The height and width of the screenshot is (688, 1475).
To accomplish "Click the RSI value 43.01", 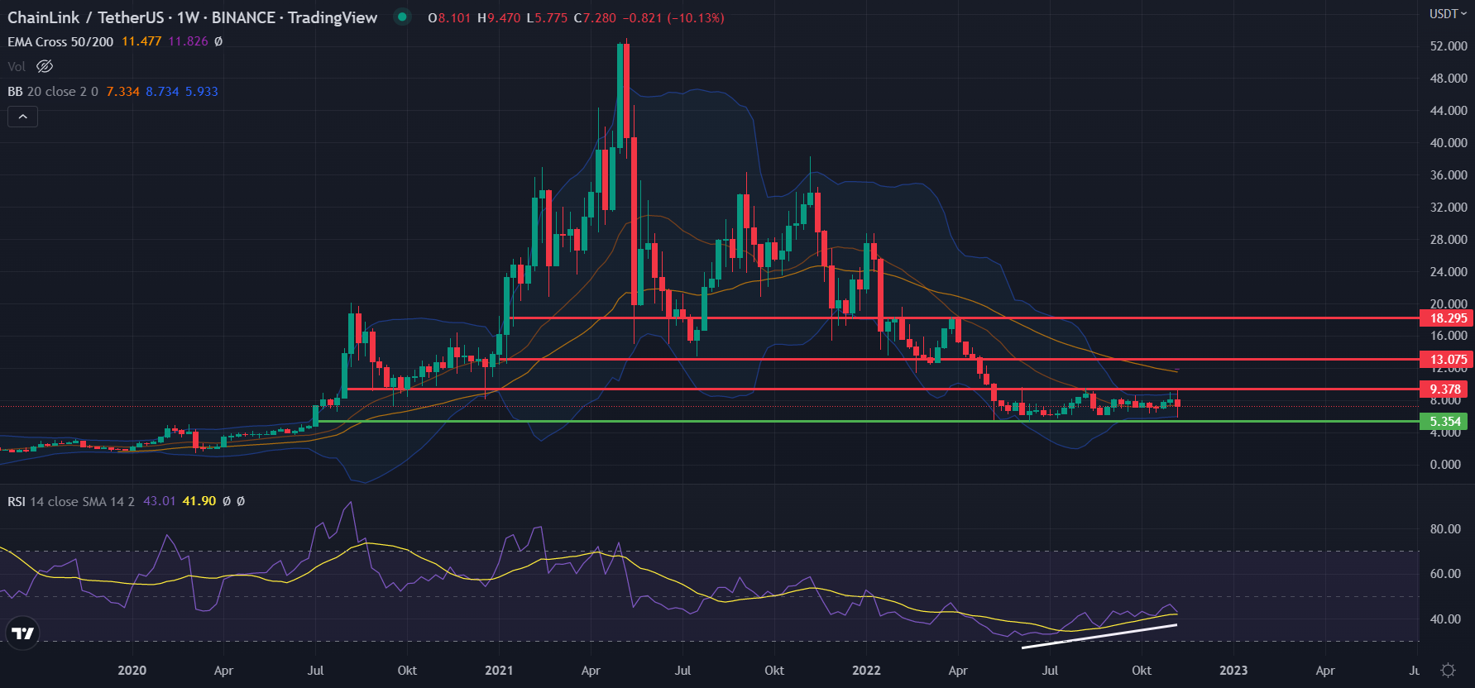I will [160, 501].
